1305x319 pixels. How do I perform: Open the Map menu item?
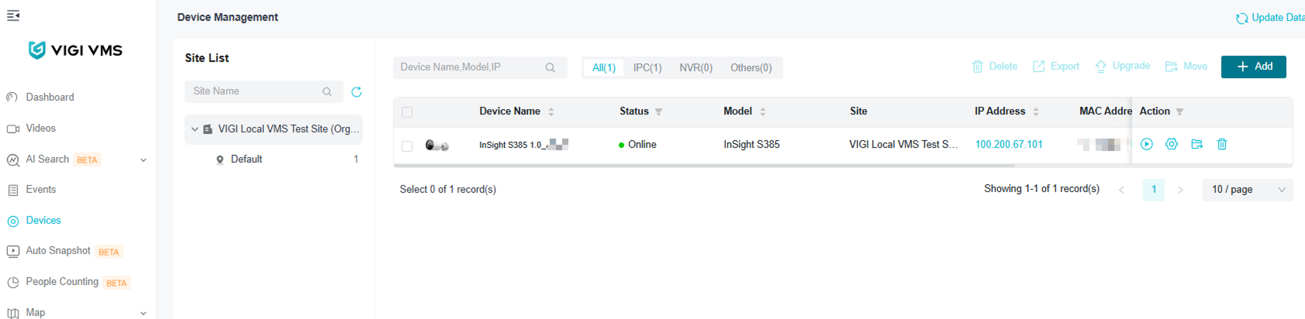click(x=35, y=313)
